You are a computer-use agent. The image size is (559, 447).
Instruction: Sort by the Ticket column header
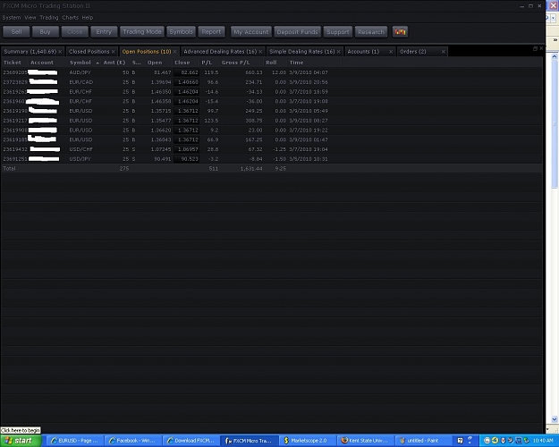point(14,63)
